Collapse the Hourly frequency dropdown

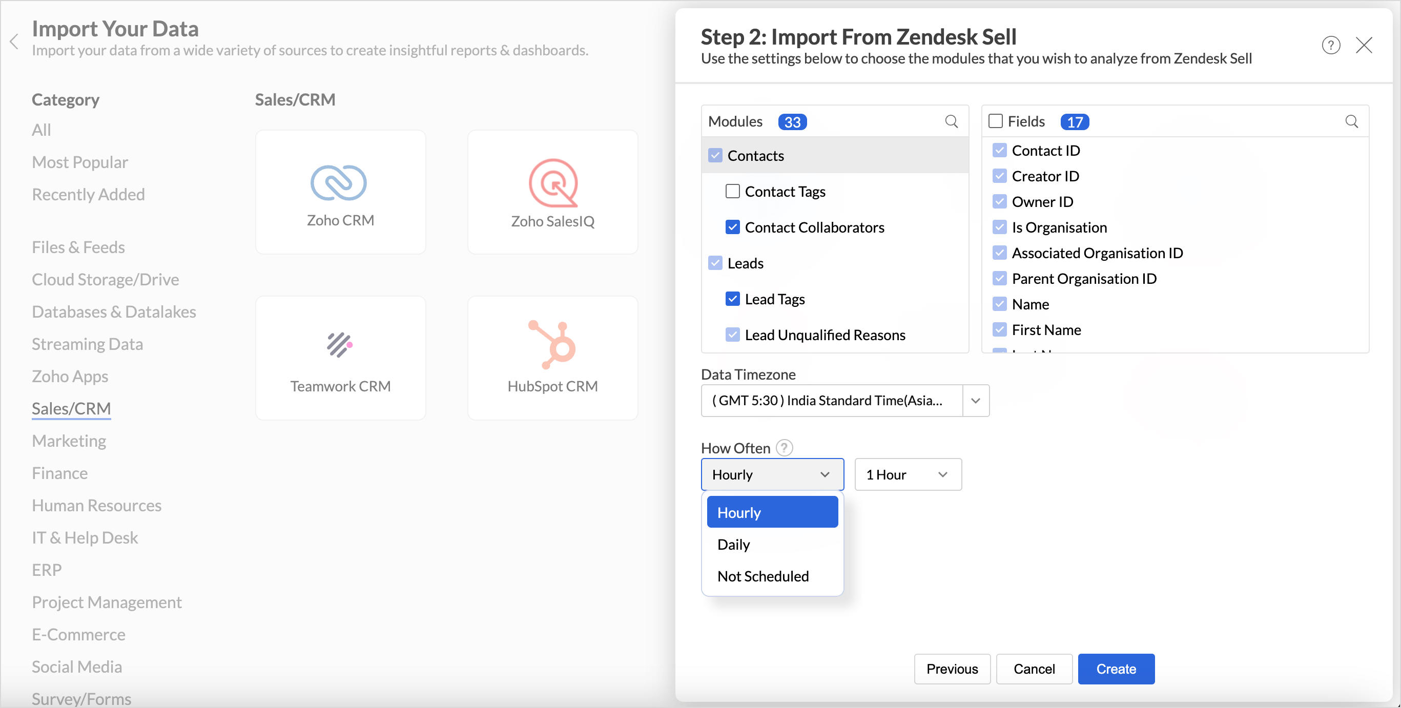(772, 475)
